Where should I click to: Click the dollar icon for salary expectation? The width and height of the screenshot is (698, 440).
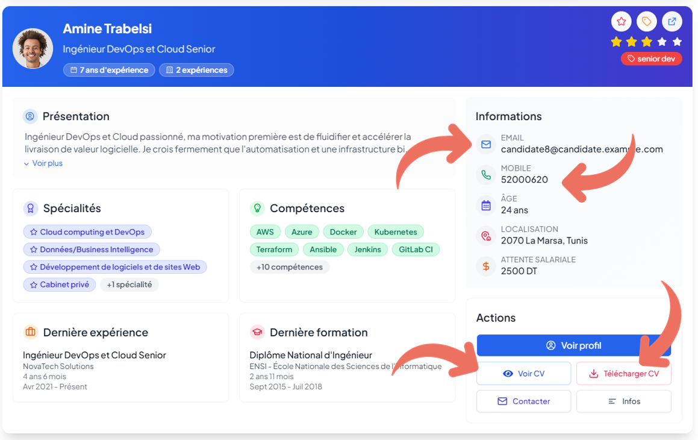(486, 266)
